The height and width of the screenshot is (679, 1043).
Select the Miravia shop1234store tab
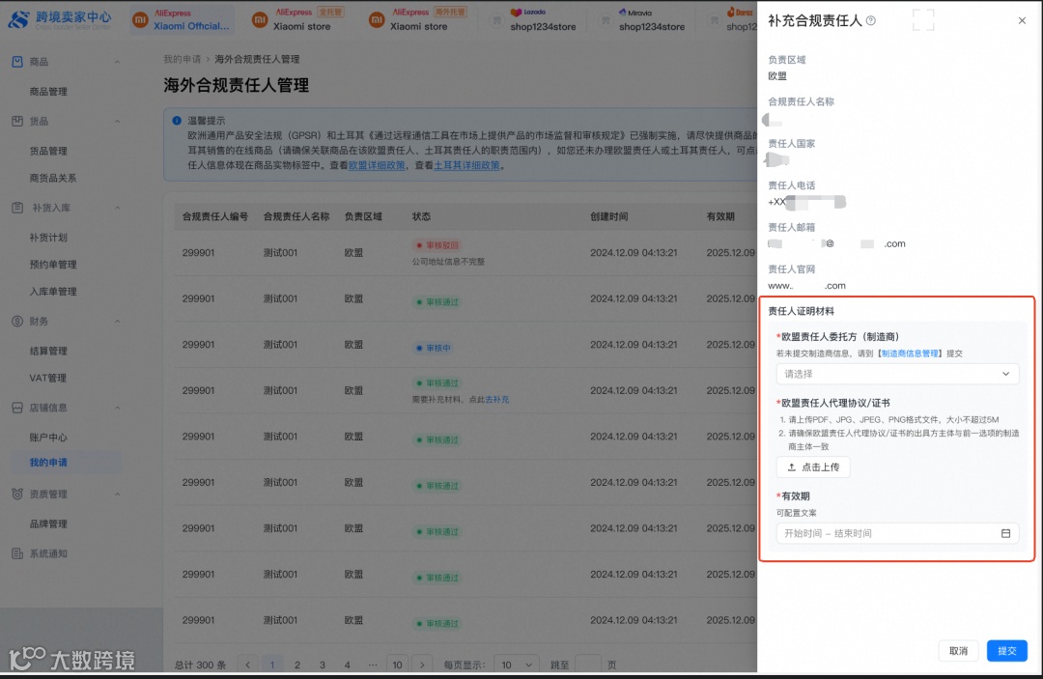642,20
